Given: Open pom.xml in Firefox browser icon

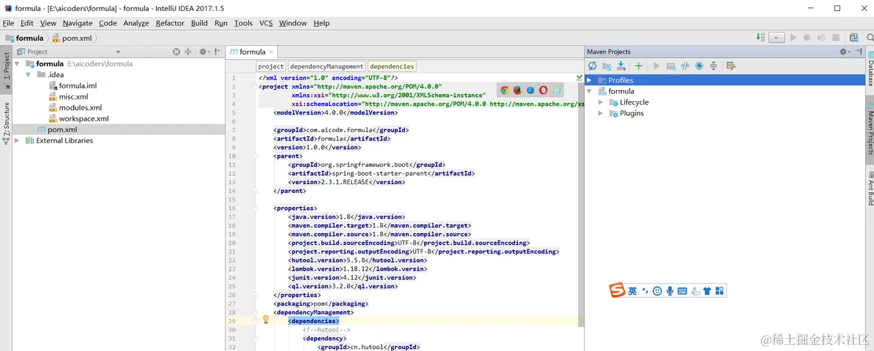Looking at the screenshot, I should pyautogui.click(x=518, y=90).
